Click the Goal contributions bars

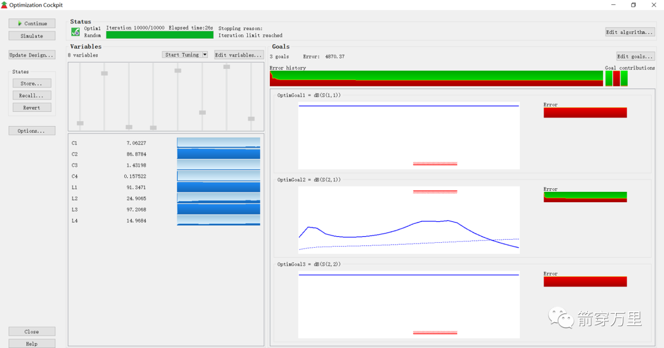click(x=616, y=79)
